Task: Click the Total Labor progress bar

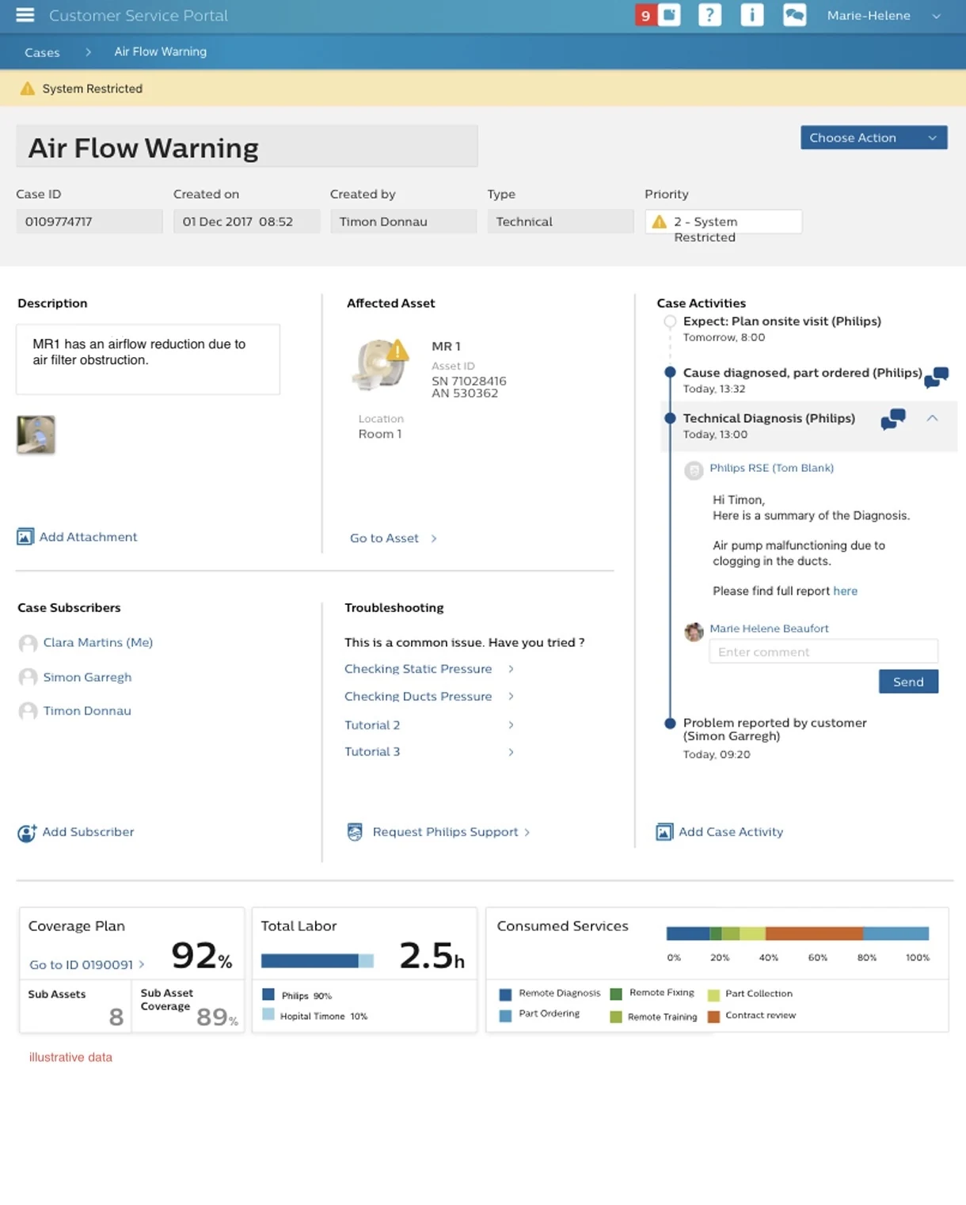Action: pyautogui.click(x=318, y=961)
